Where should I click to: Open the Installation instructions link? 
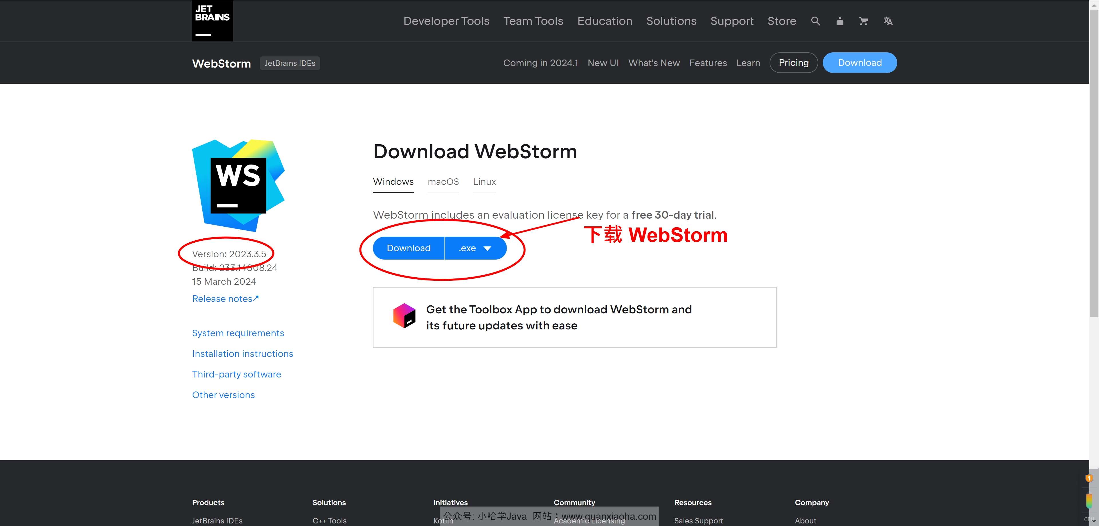[x=242, y=354]
